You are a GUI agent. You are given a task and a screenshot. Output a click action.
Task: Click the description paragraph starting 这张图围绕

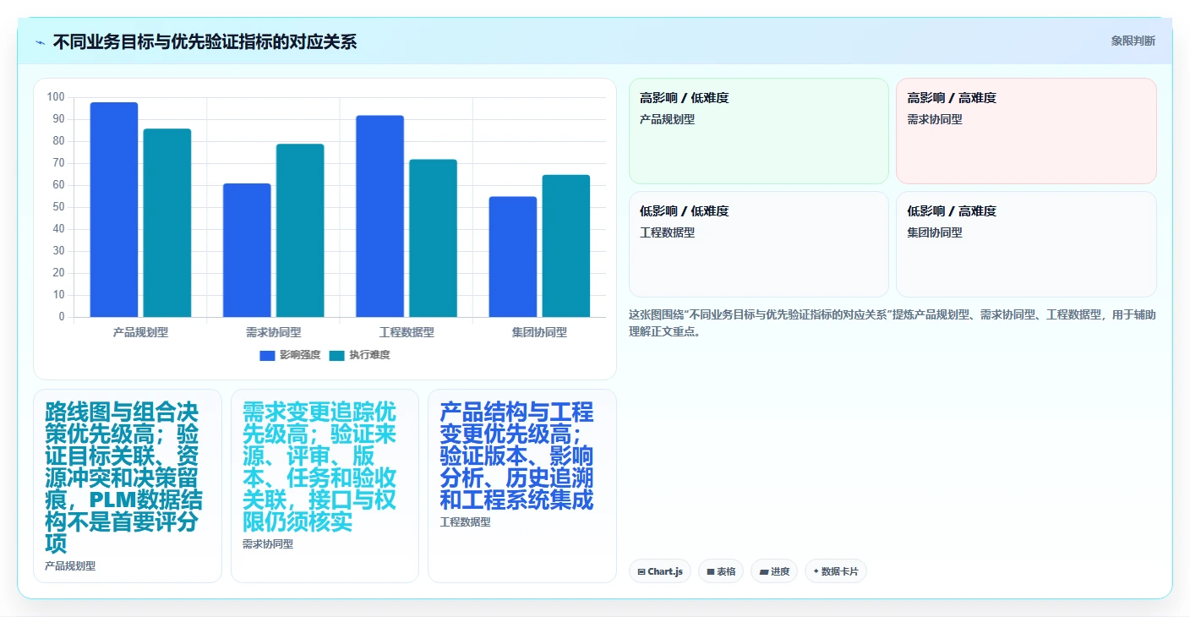[892, 323]
